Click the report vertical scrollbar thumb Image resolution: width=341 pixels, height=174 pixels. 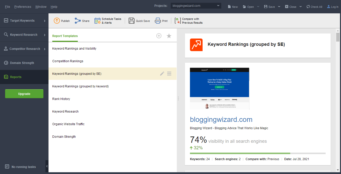[338, 37]
